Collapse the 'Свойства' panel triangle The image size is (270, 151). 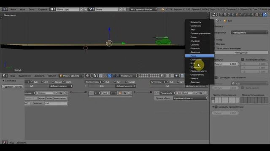3,81
